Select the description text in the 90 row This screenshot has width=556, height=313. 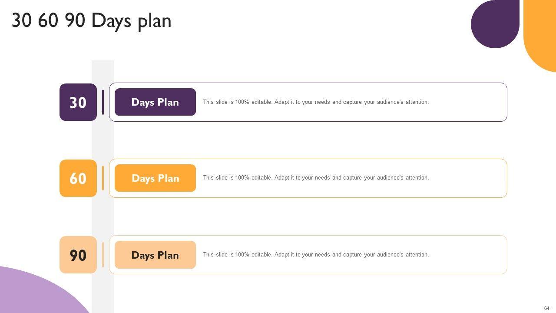pyautogui.click(x=316, y=255)
